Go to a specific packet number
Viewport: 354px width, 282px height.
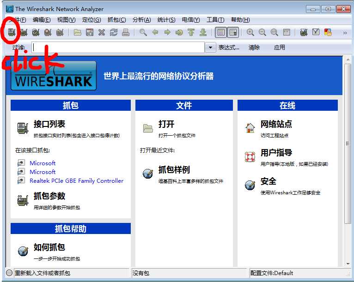[x=179, y=32]
